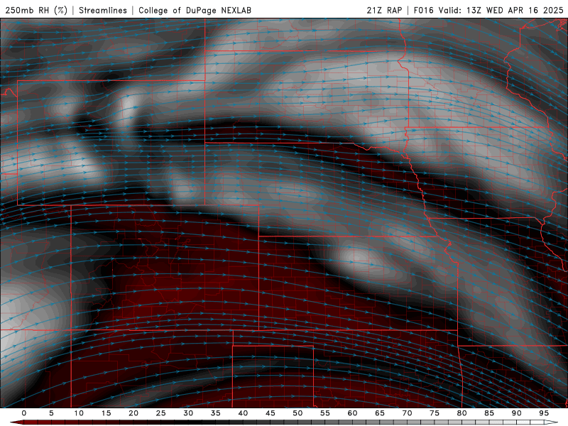Click the colorbar label "90"
The height and width of the screenshot is (426, 568).
point(517,413)
